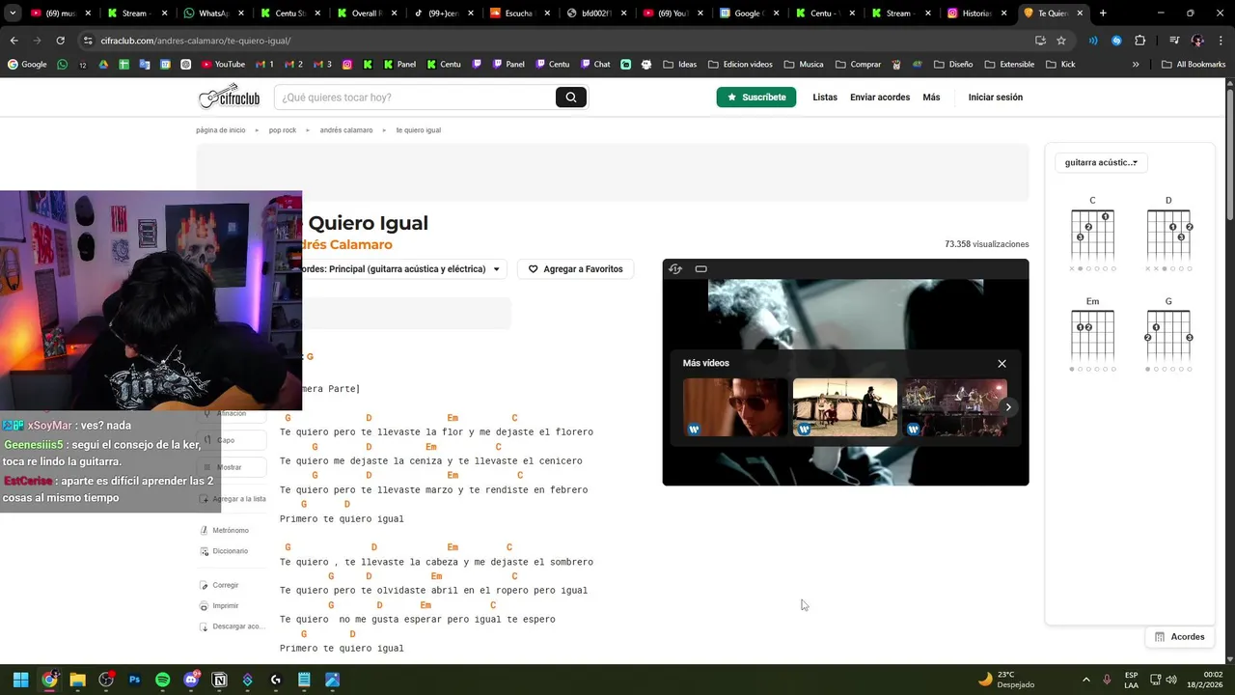The height and width of the screenshot is (695, 1235).
Task: Click andrés calamaro breadcrumb link
Action: coord(346,130)
